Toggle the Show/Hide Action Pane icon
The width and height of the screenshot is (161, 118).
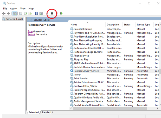[x=41, y=13]
